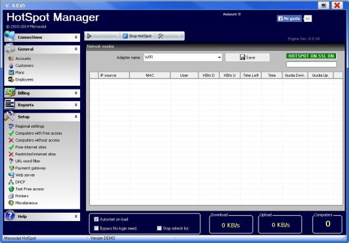
Task: Open the Accounts link
Action: [23, 59]
